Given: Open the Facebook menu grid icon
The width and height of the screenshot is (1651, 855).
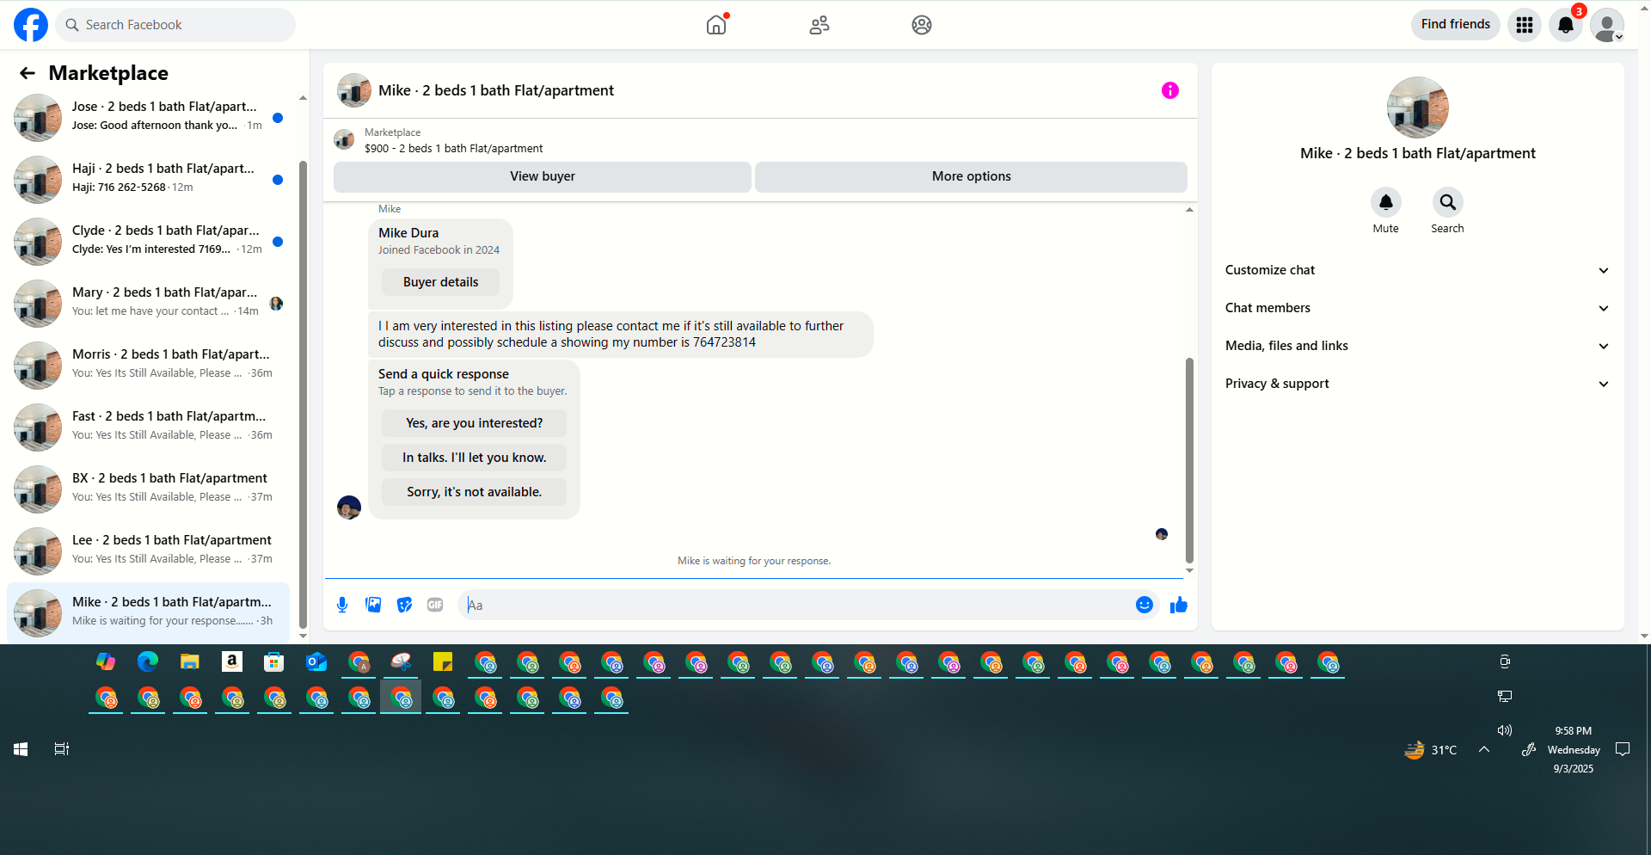Looking at the screenshot, I should click(x=1525, y=25).
